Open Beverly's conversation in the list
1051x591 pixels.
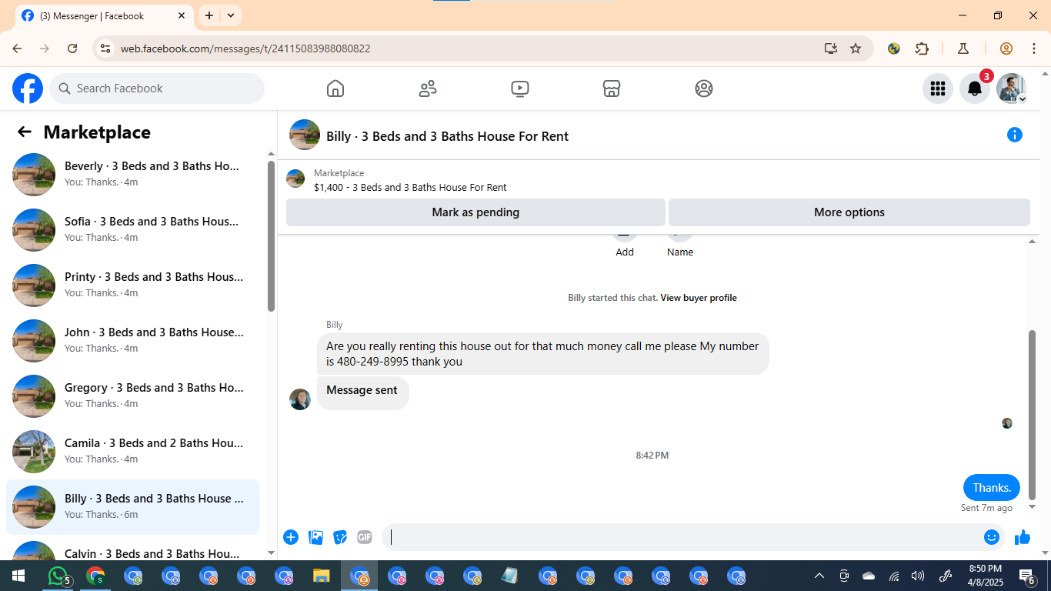[x=132, y=174]
